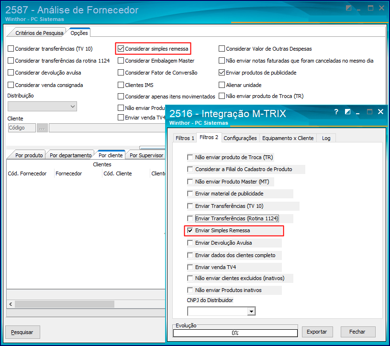Screen dimensions: 390x346
Task: Click the left arrow of the horizontal scrollbar
Action: (11, 304)
